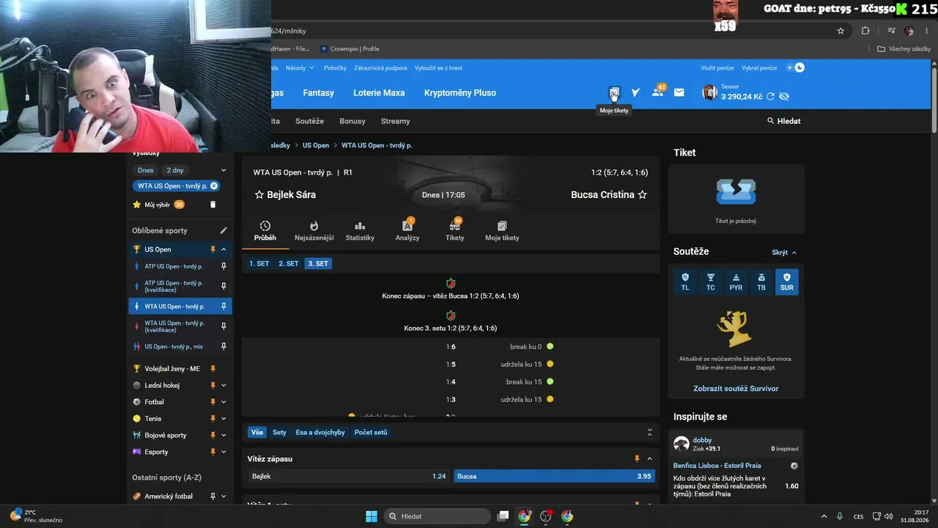This screenshot has height=528, width=938.
Task: Expand Fotbal sport chevron
Action: (224, 403)
